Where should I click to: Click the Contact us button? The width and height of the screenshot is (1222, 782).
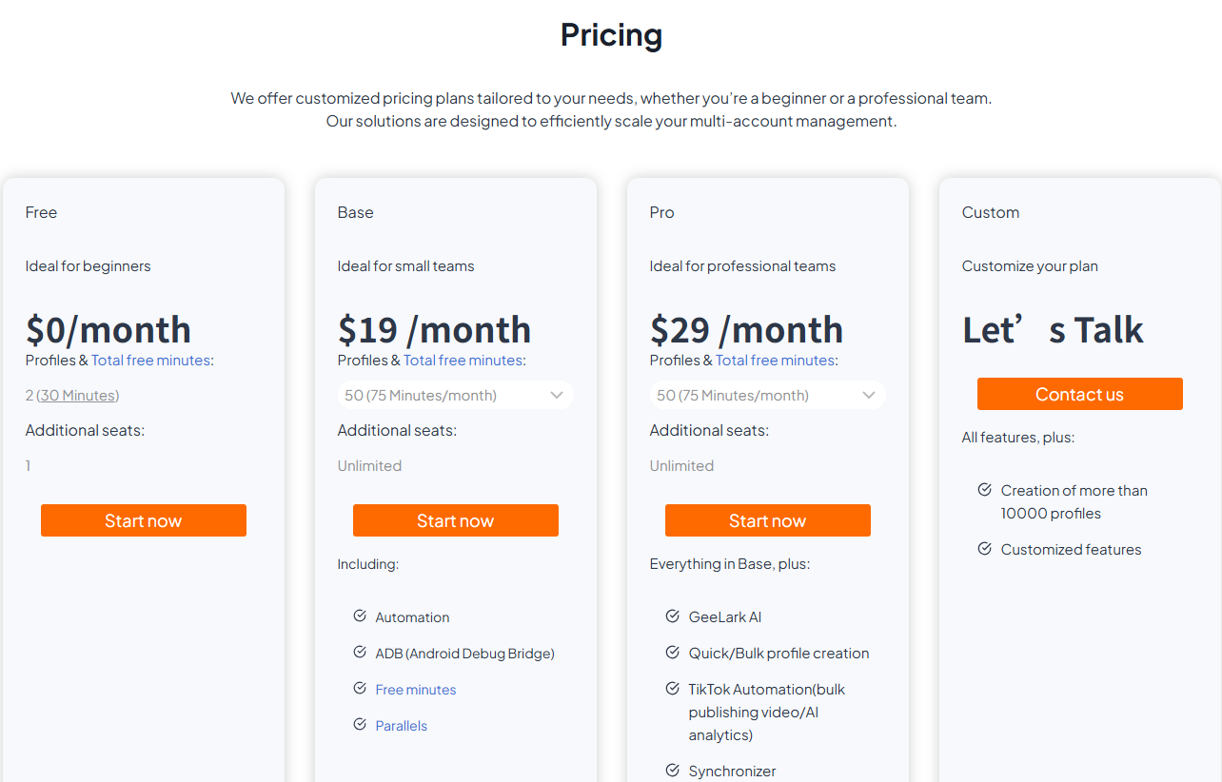(1080, 394)
